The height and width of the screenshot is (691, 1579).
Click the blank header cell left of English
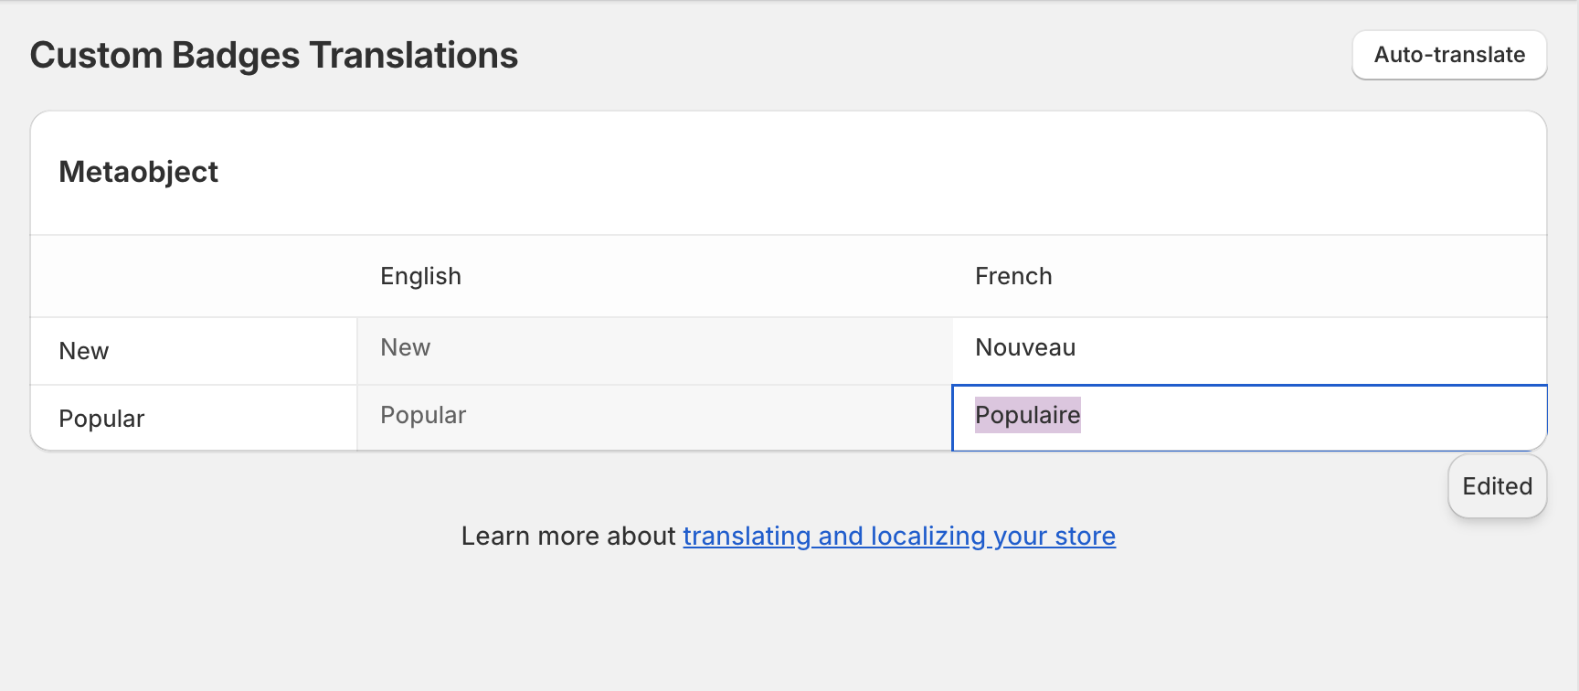point(194,276)
